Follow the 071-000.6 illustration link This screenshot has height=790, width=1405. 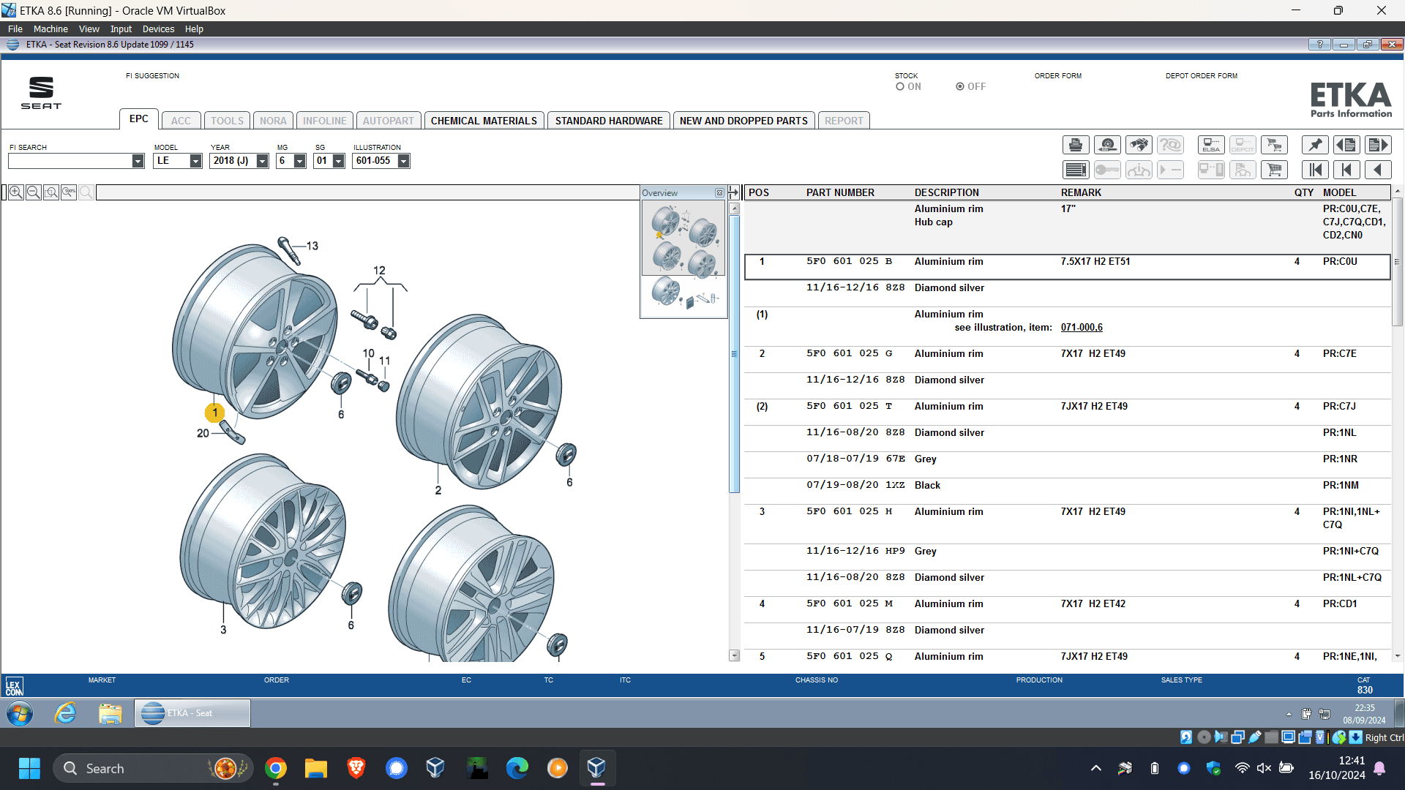click(1082, 328)
